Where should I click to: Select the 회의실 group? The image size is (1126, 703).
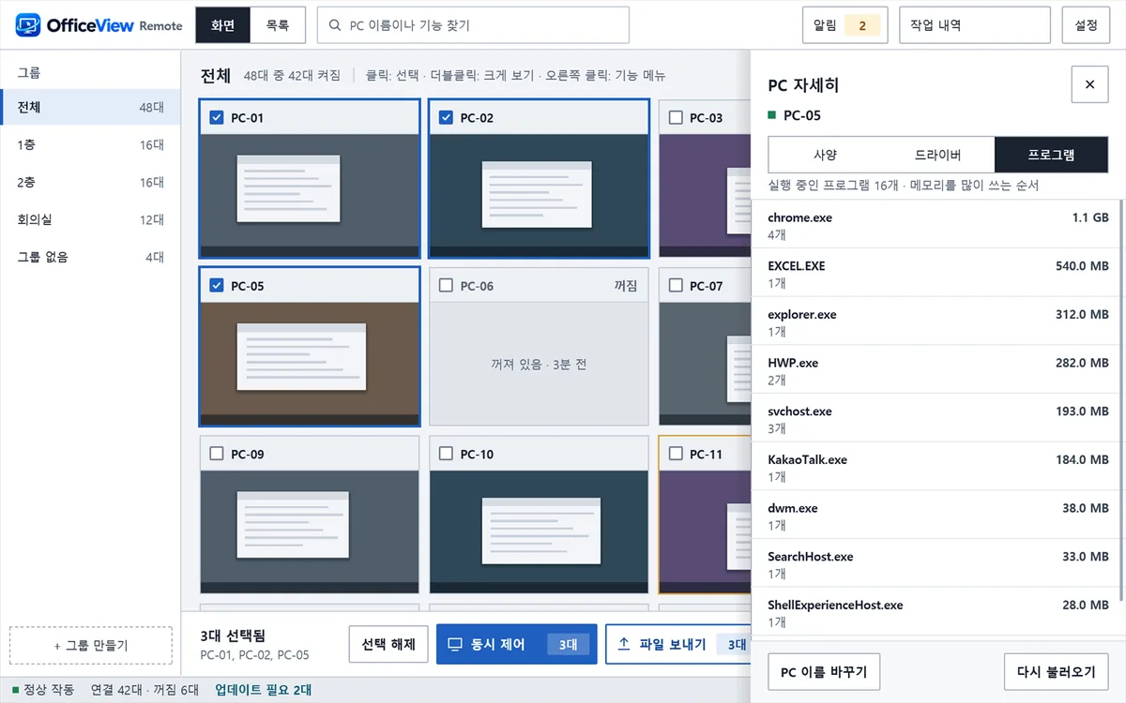[x=90, y=219]
